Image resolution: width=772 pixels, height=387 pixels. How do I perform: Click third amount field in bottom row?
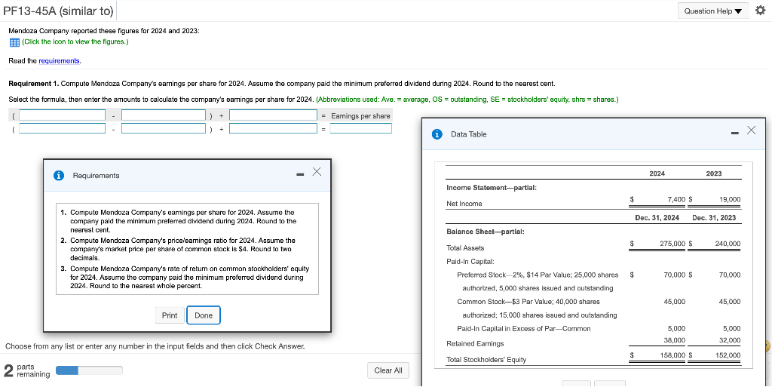[x=273, y=128]
